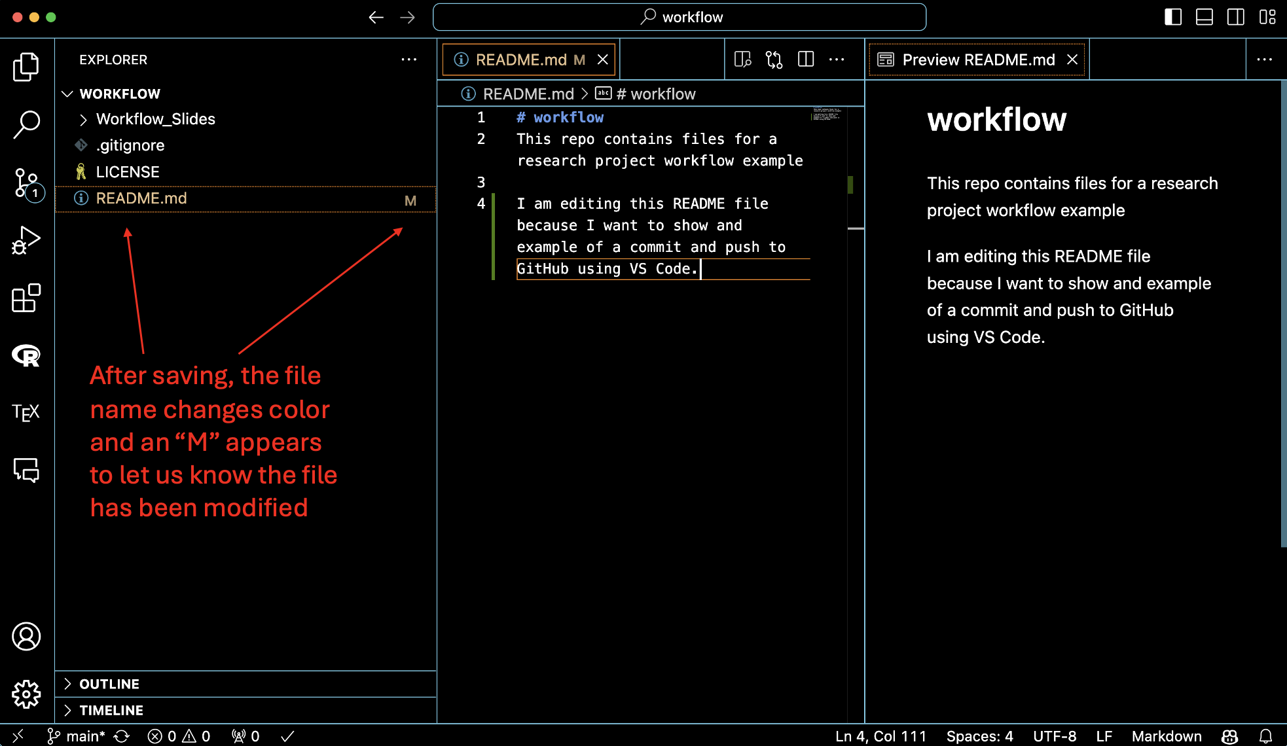
Task: Open Explorer views and more actions menu
Action: tap(409, 60)
